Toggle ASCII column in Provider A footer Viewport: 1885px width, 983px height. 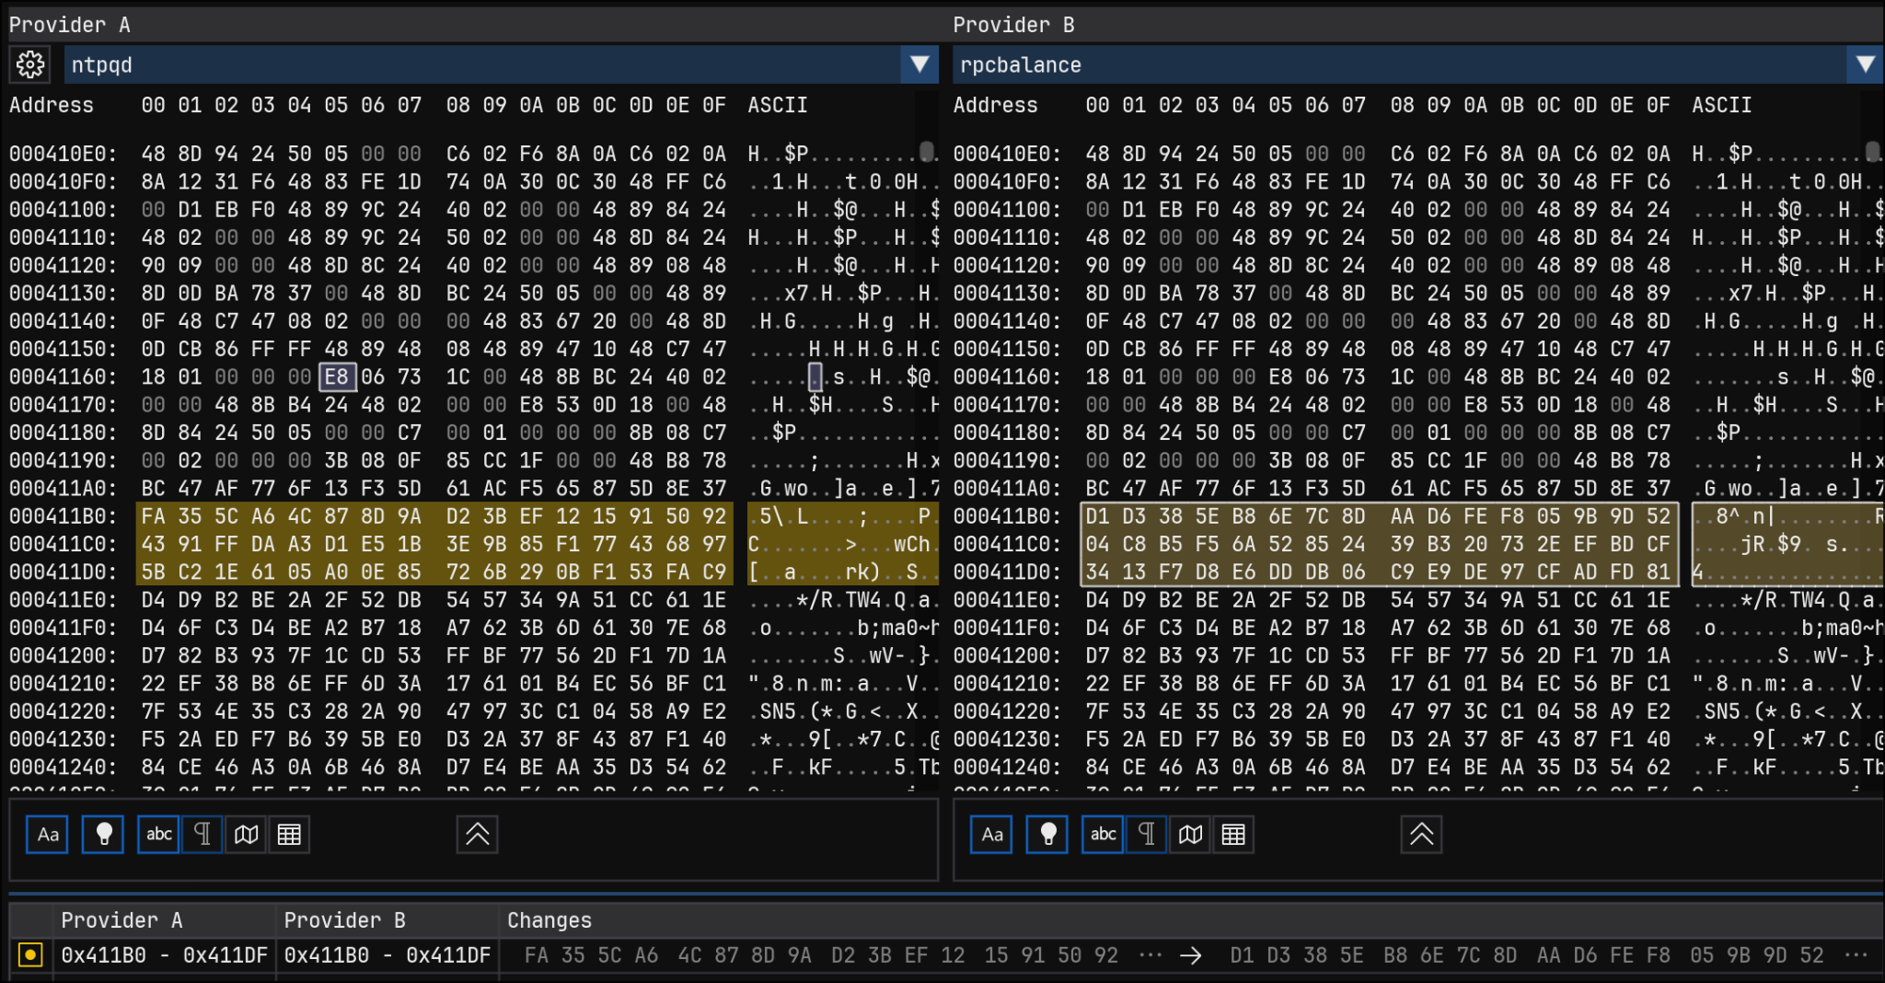click(158, 835)
